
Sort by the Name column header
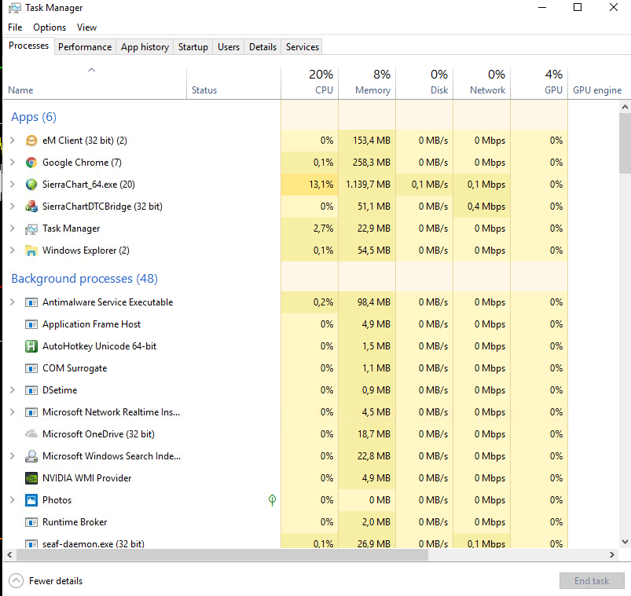click(95, 83)
